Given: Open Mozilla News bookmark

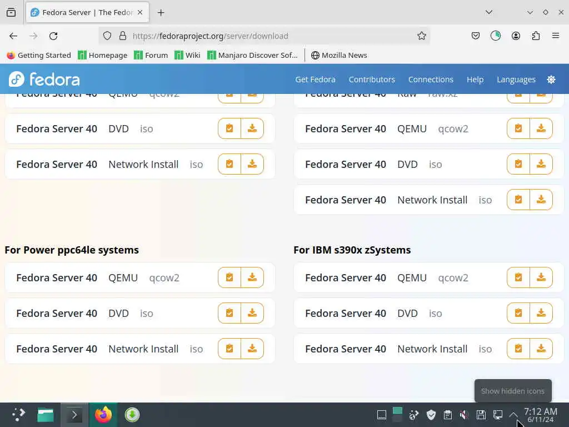Looking at the screenshot, I should click(339, 55).
